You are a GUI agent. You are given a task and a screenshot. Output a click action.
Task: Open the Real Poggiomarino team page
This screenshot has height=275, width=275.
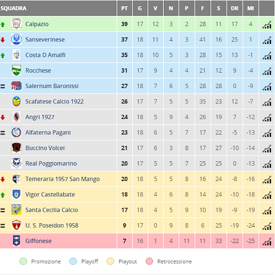point(51,163)
